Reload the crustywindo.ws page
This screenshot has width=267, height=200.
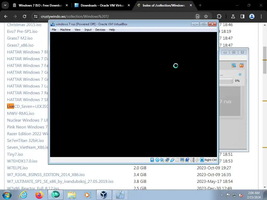[x=25, y=16]
